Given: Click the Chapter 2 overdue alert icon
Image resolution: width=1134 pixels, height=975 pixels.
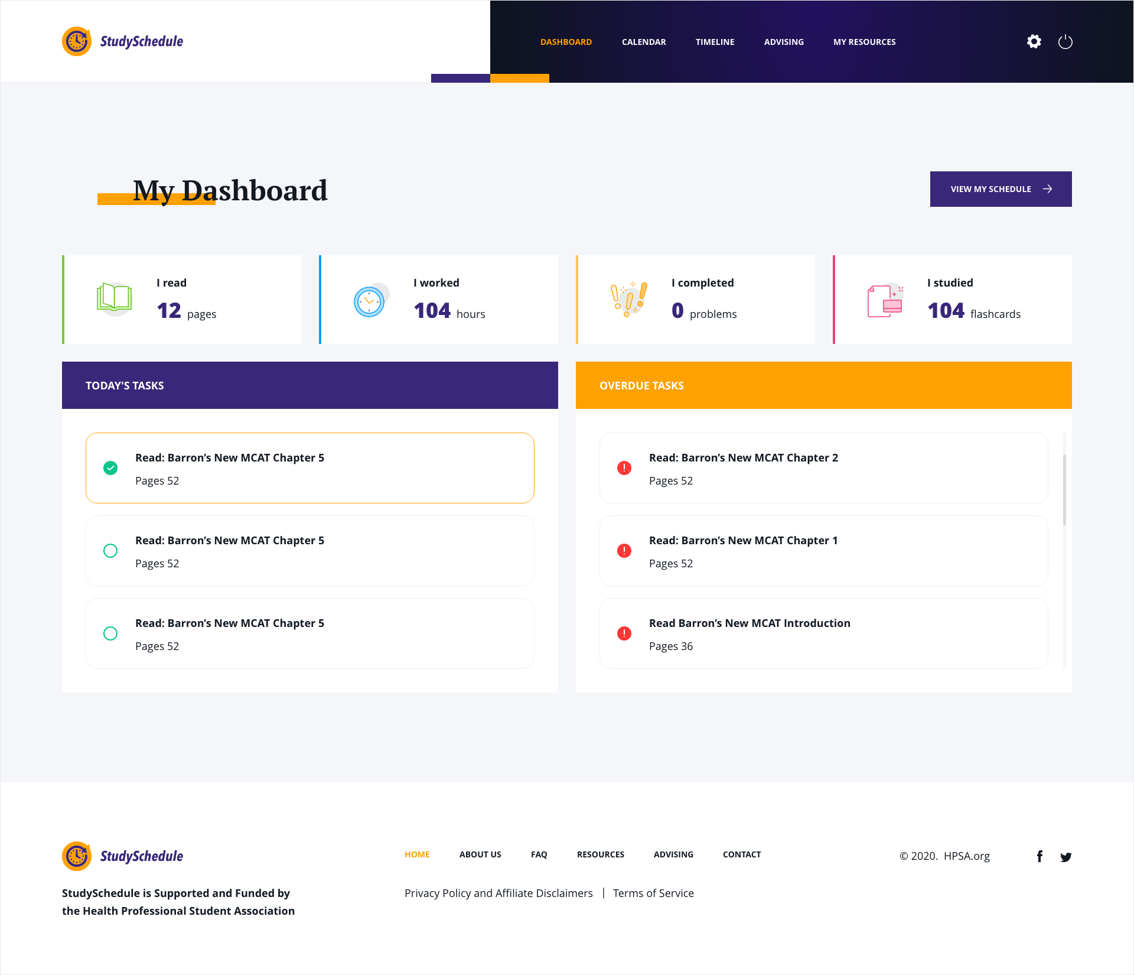Looking at the screenshot, I should click(624, 468).
